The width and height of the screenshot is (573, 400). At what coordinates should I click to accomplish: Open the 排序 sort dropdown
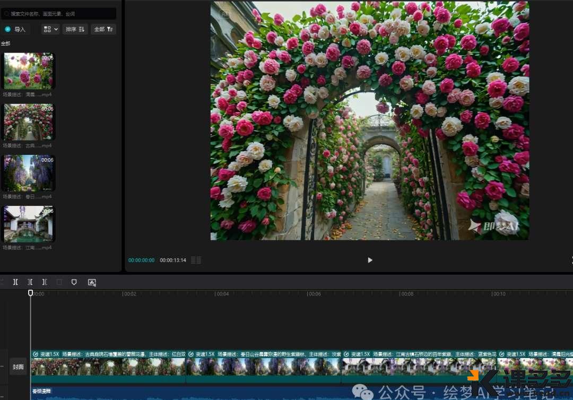click(x=75, y=29)
